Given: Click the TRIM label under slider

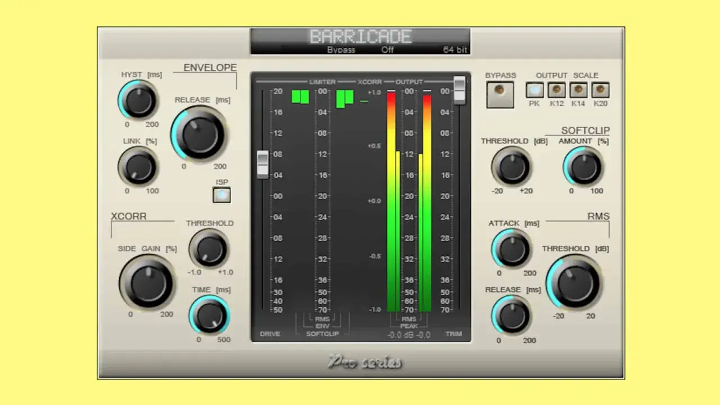Looking at the screenshot, I should 453,334.
